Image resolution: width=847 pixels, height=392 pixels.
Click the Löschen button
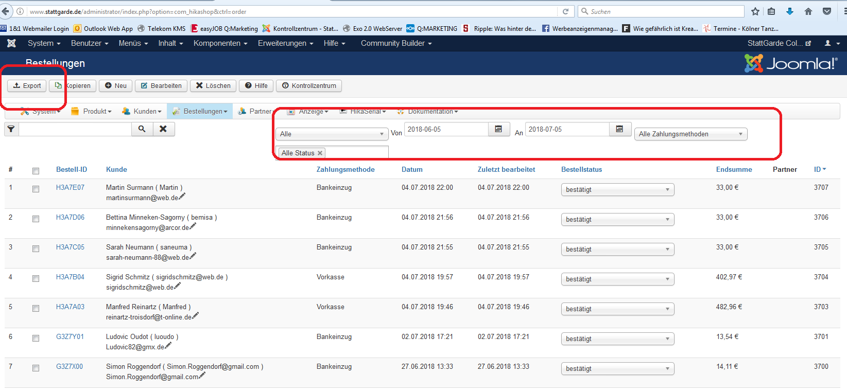(213, 86)
